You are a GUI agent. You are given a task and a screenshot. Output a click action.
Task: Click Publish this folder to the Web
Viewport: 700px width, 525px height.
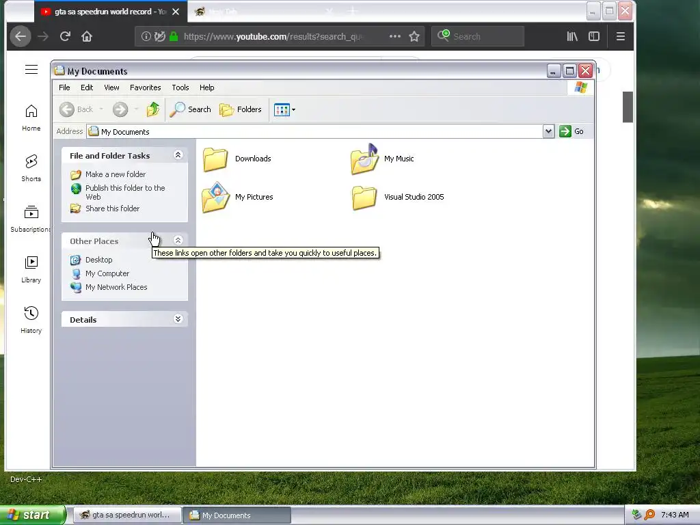125,192
